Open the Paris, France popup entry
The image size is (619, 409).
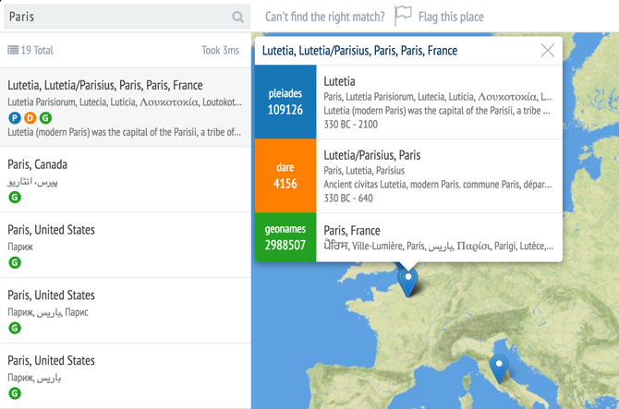click(438, 237)
